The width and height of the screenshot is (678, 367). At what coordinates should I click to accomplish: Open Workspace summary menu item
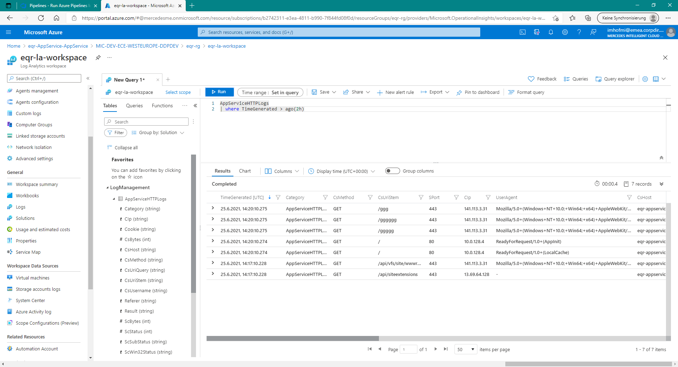click(x=37, y=184)
